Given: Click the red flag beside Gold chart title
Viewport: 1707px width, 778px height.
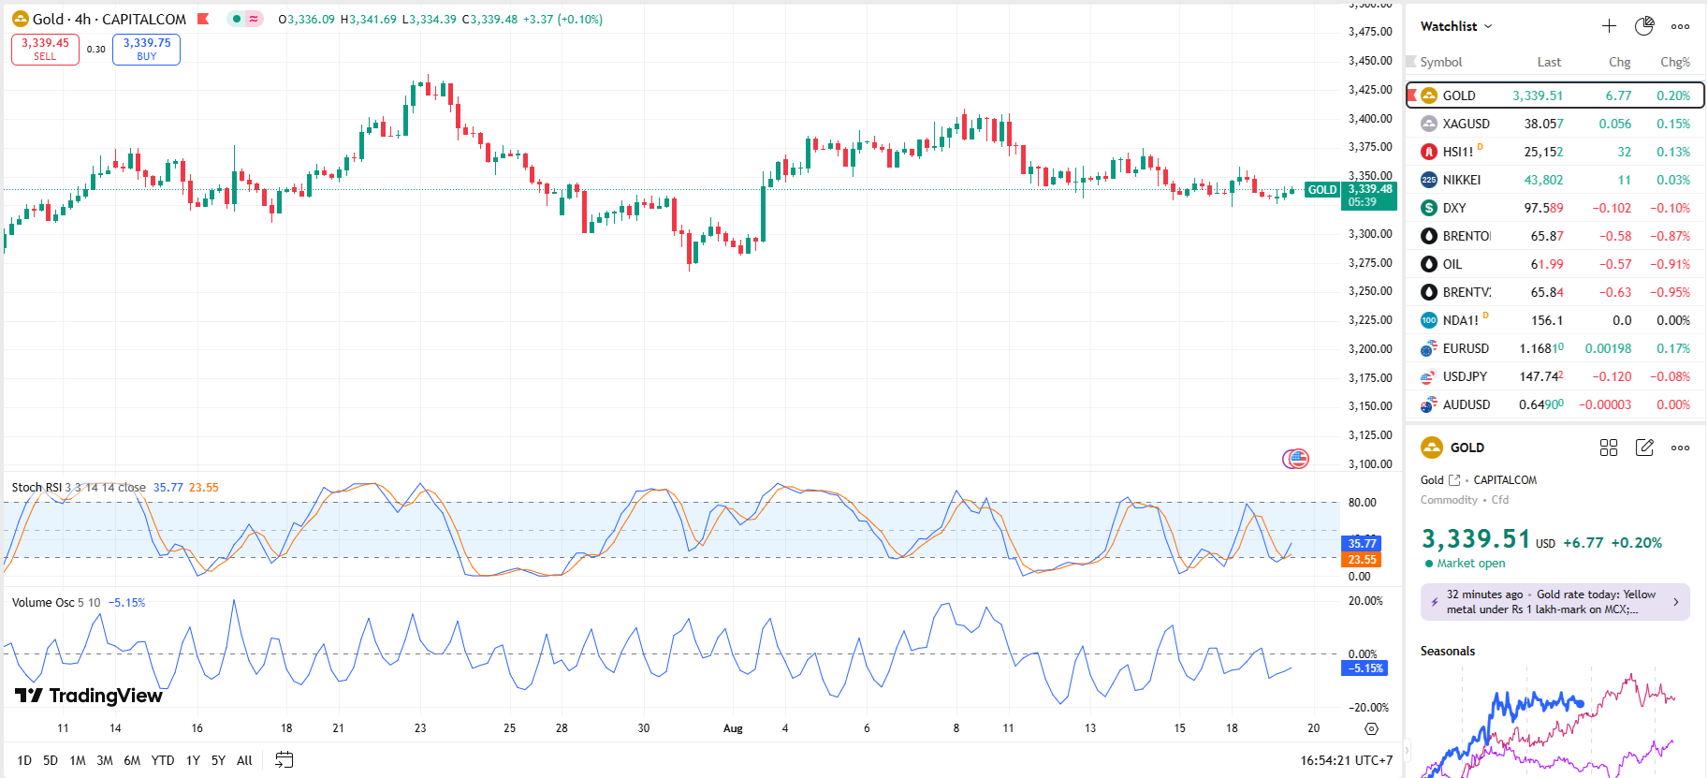Looking at the screenshot, I should 203,19.
